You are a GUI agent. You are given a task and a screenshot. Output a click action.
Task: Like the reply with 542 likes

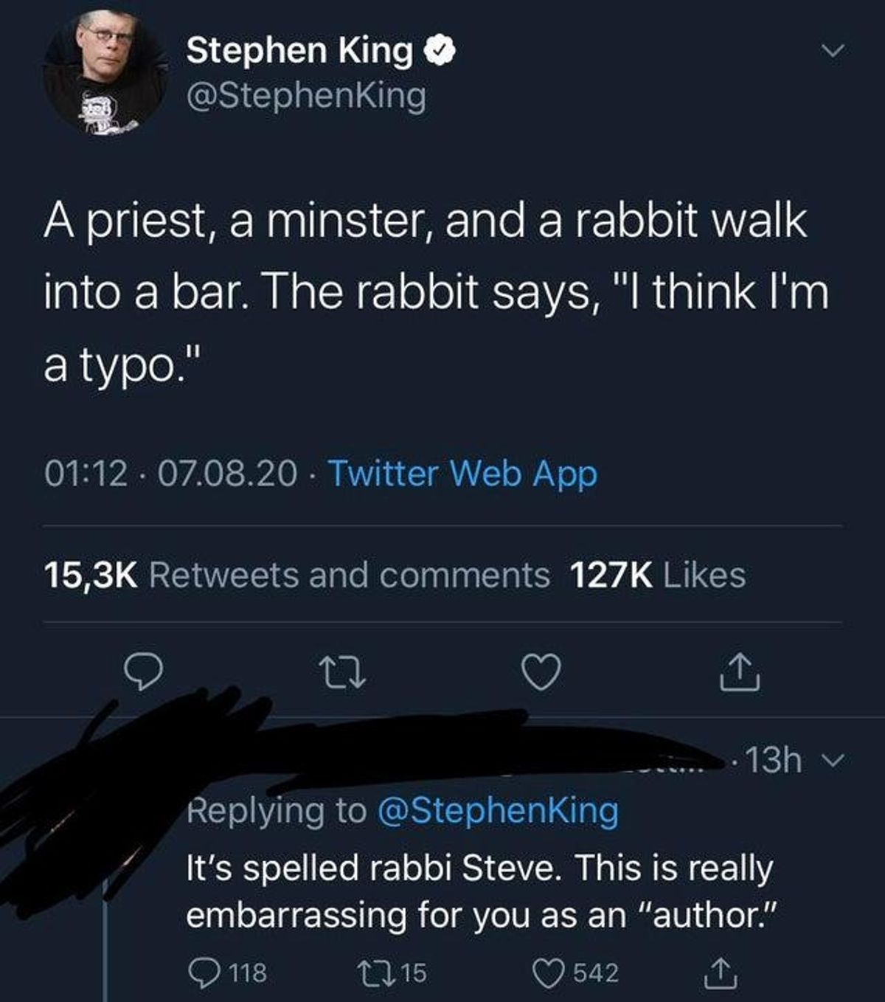point(577,972)
